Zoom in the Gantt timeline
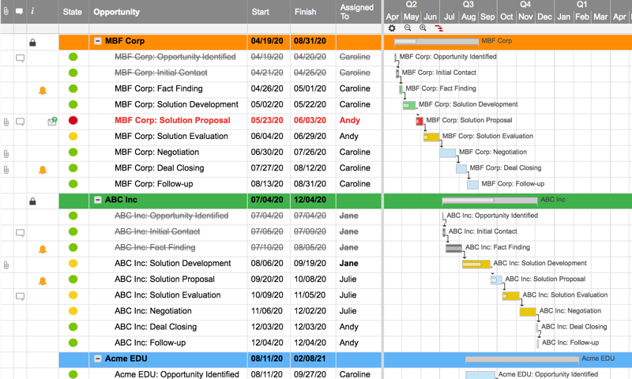This screenshot has height=379, width=632. point(423,28)
